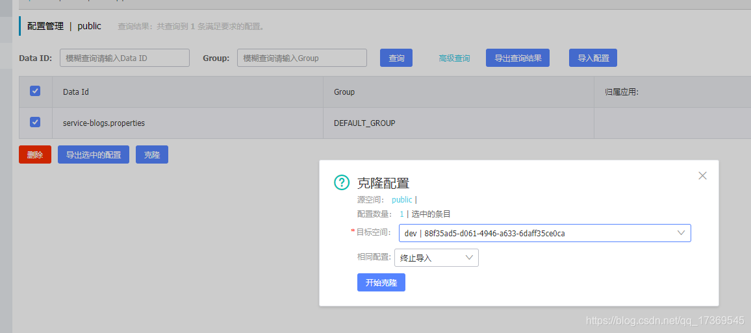
Task: Click 导入配置 button
Action: (x=593, y=58)
